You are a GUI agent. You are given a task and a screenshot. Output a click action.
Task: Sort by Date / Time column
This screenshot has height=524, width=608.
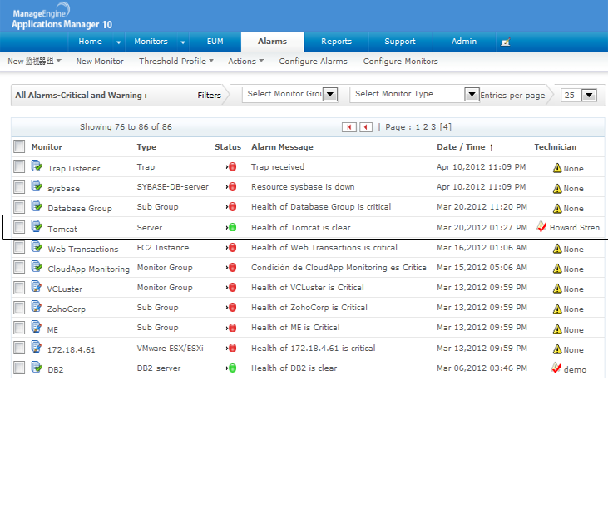(x=465, y=147)
